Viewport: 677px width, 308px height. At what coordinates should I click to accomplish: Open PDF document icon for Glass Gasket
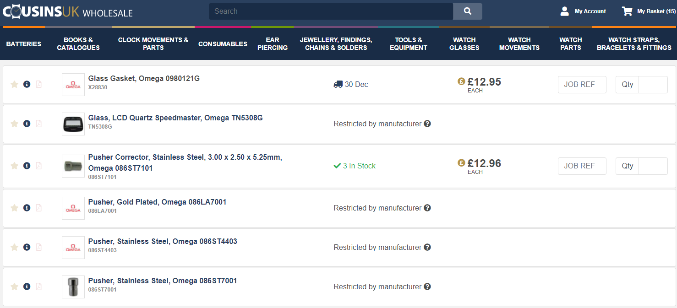tap(38, 84)
